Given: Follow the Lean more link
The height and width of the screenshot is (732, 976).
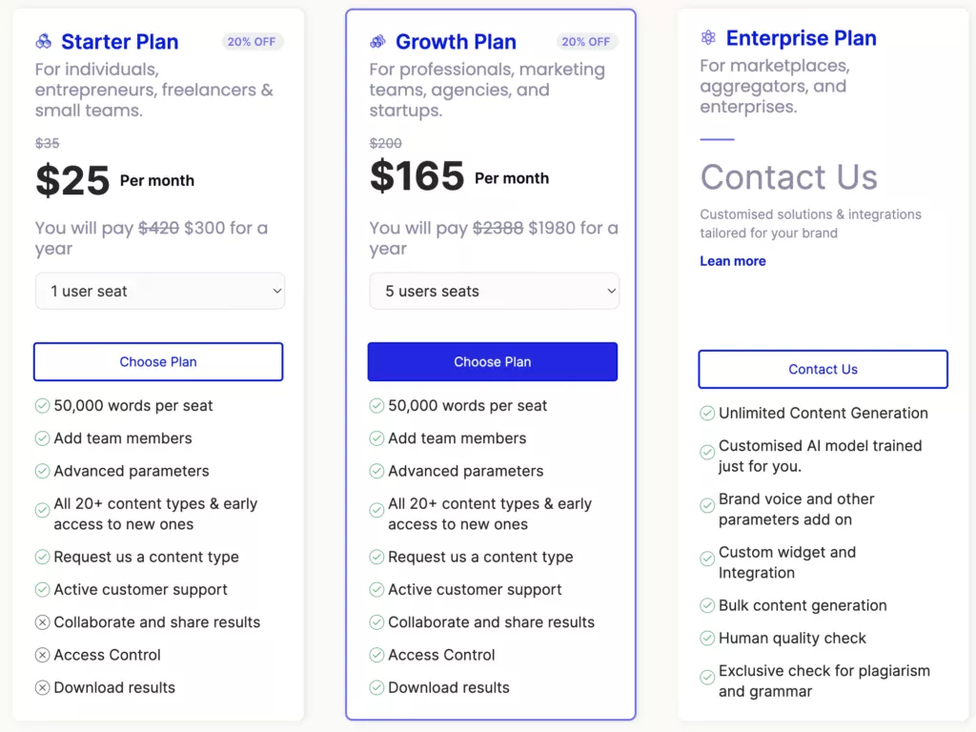Looking at the screenshot, I should pyautogui.click(x=733, y=261).
